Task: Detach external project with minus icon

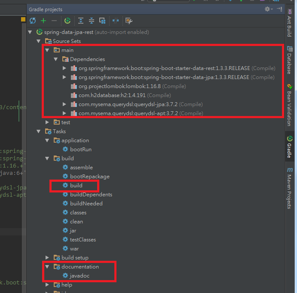Action: pos(54,21)
